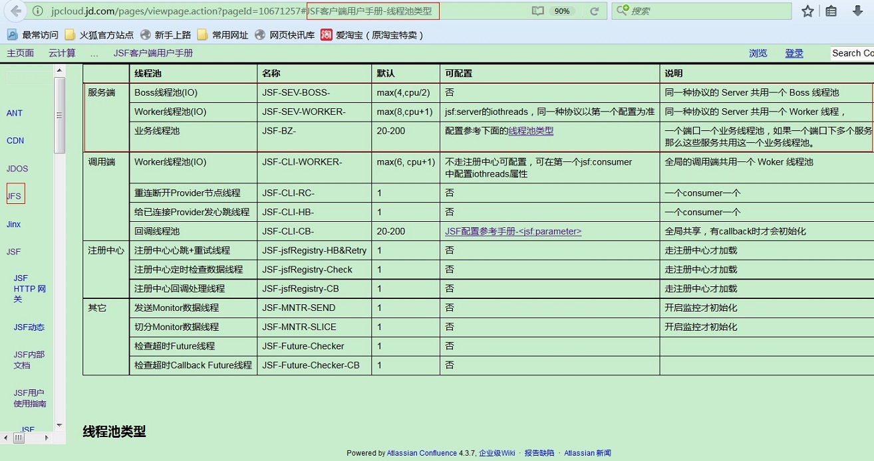This screenshot has height=461, width=874.
Task: Select Jinx in the sidebar
Action: coord(14,225)
